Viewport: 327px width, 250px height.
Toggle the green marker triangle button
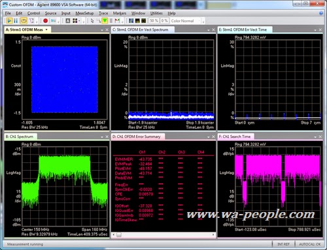[105, 21]
